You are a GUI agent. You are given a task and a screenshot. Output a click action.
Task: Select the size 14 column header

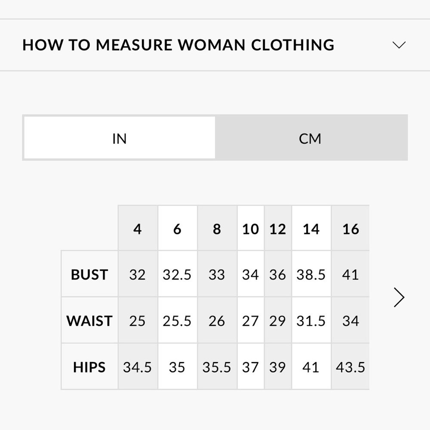[311, 229]
